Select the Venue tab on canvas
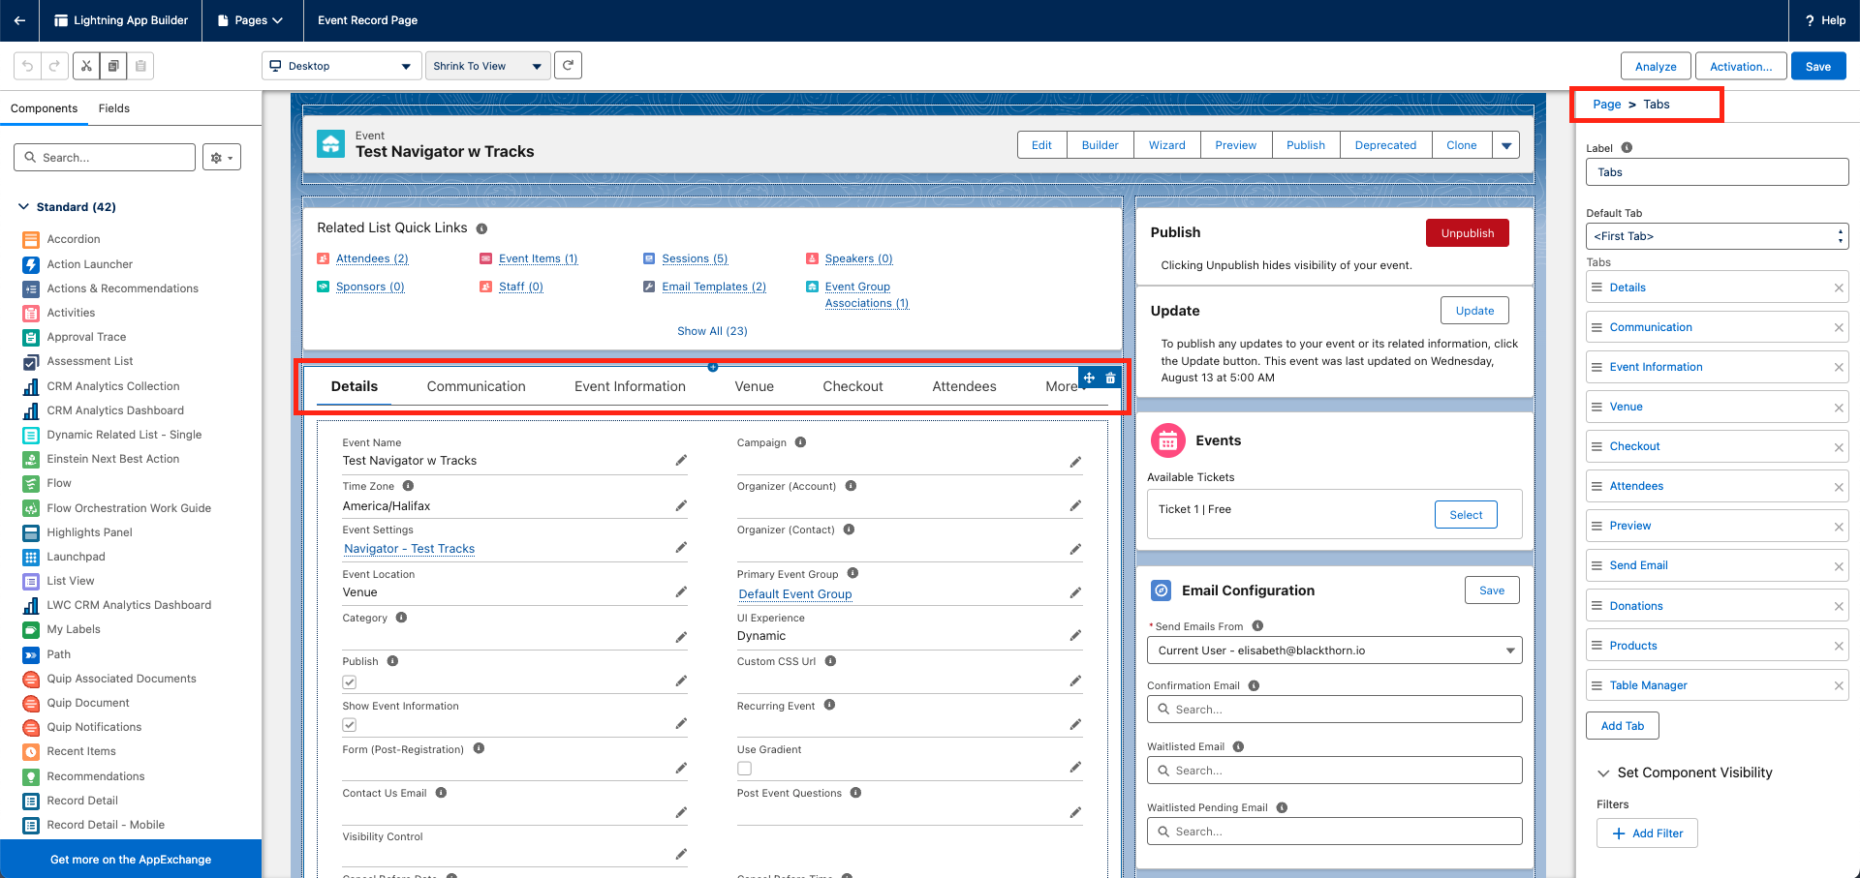Image resolution: width=1860 pixels, height=878 pixels. 754,386
